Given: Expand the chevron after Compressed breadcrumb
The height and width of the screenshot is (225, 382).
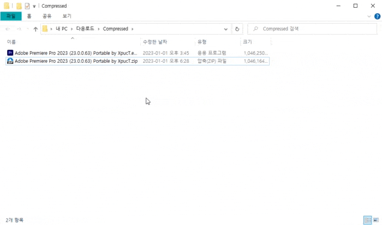Looking at the screenshot, I should [132, 29].
